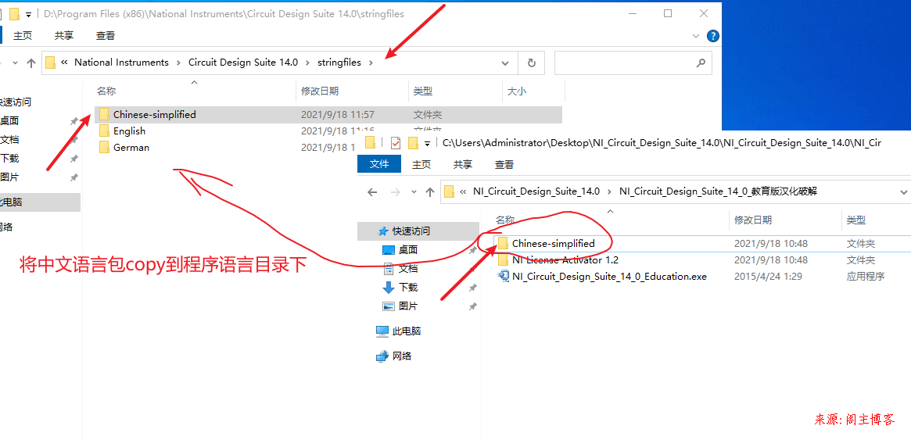Expand address history dropdown in stringfiles window
The image size is (911, 440).
[x=505, y=63]
